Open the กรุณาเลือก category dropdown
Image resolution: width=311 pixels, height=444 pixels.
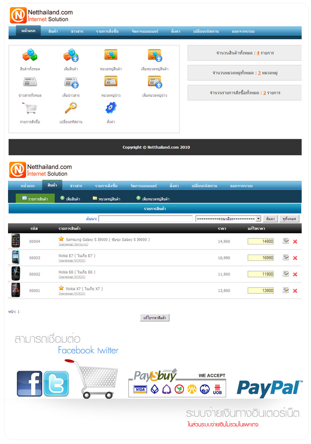point(228,219)
